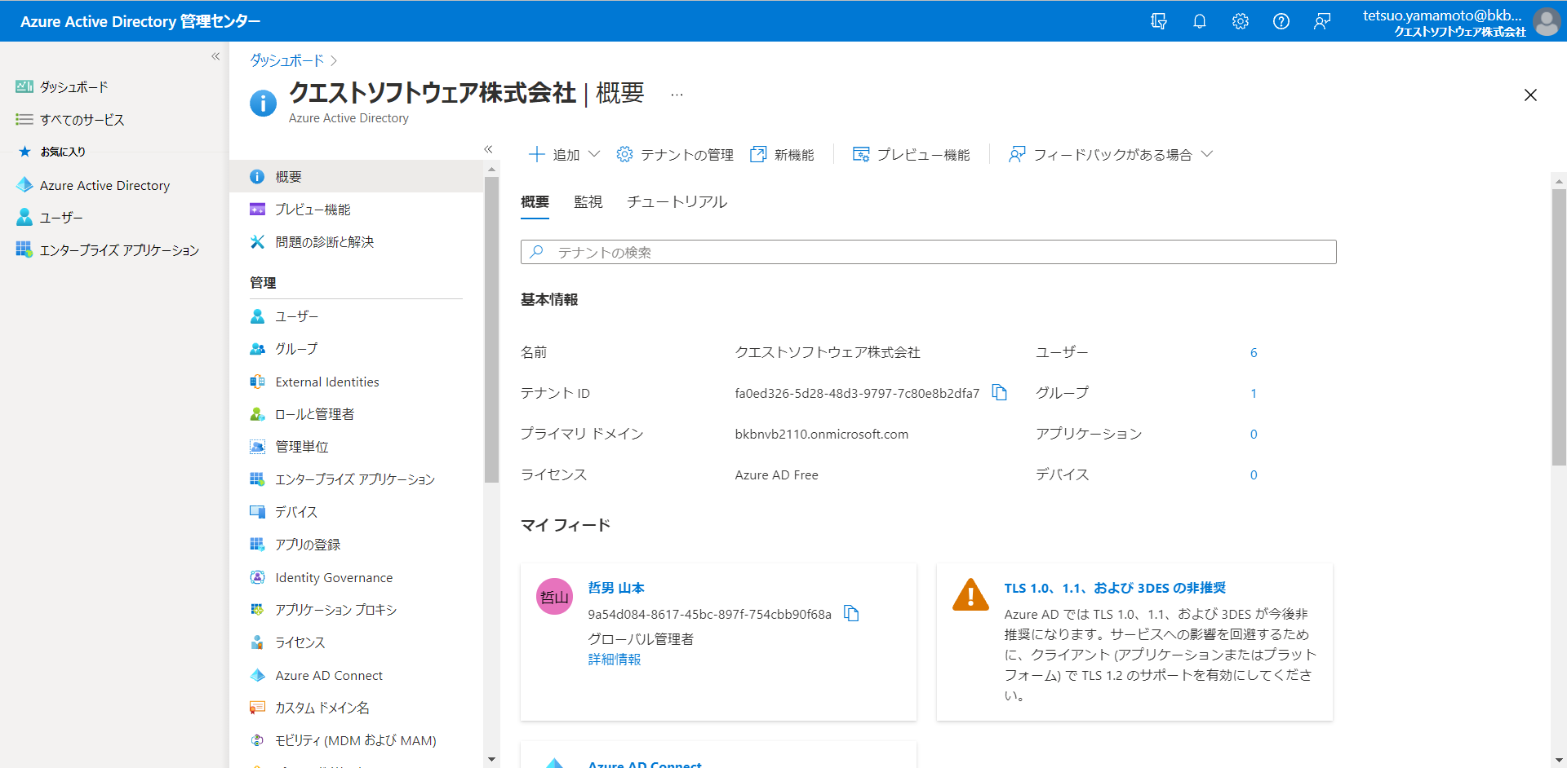This screenshot has width=1567, height=768.
Task: Collapse the resource menu with double chevron
Action: coord(488,148)
